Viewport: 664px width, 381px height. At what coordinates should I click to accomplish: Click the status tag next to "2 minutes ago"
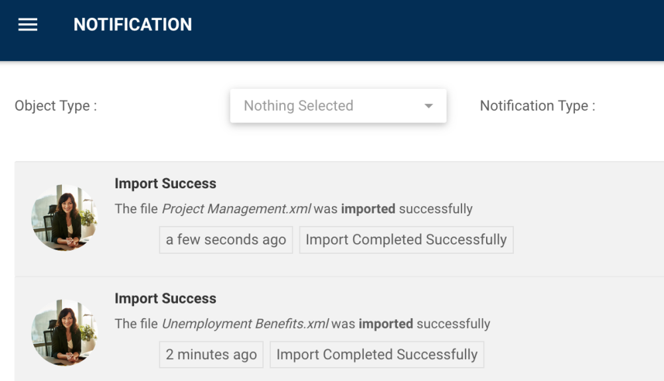(376, 354)
